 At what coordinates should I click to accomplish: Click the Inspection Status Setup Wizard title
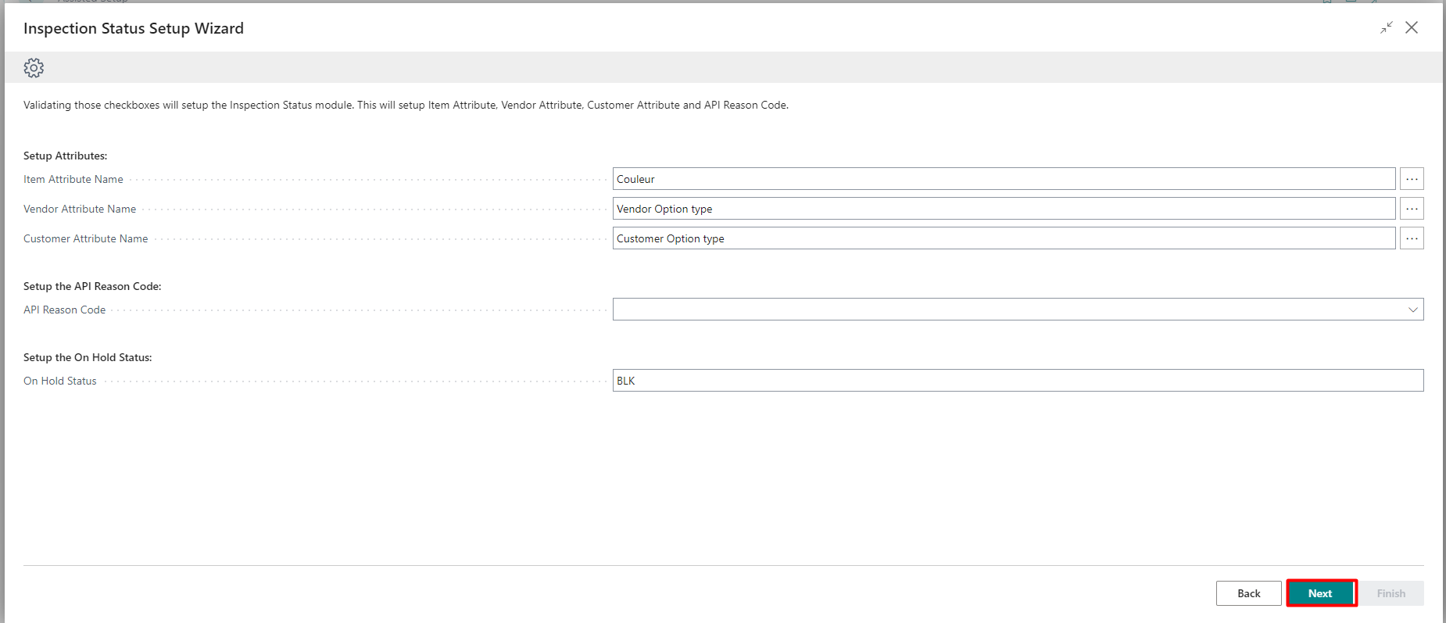pyautogui.click(x=134, y=28)
